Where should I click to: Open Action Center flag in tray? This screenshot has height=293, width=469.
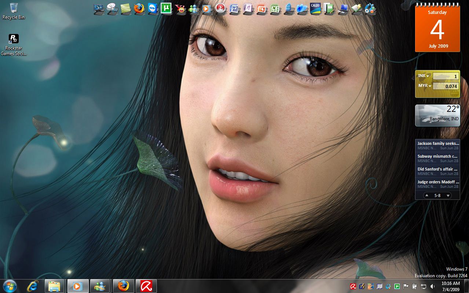[406, 286]
